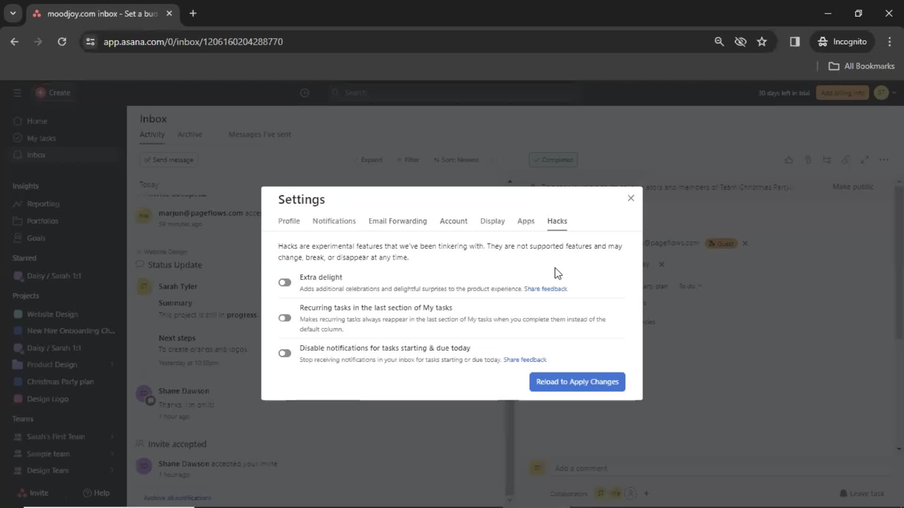Open recent history clock icon

pyautogui.click(x=304, y=93)
